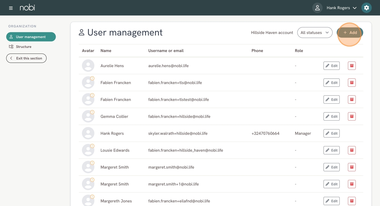Archive user Aurelie Hens
Viewport: 380px width, 206px height.
pos(351,66)
